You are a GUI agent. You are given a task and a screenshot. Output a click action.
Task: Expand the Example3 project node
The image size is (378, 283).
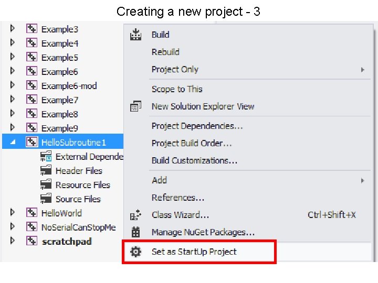[12, 29]
